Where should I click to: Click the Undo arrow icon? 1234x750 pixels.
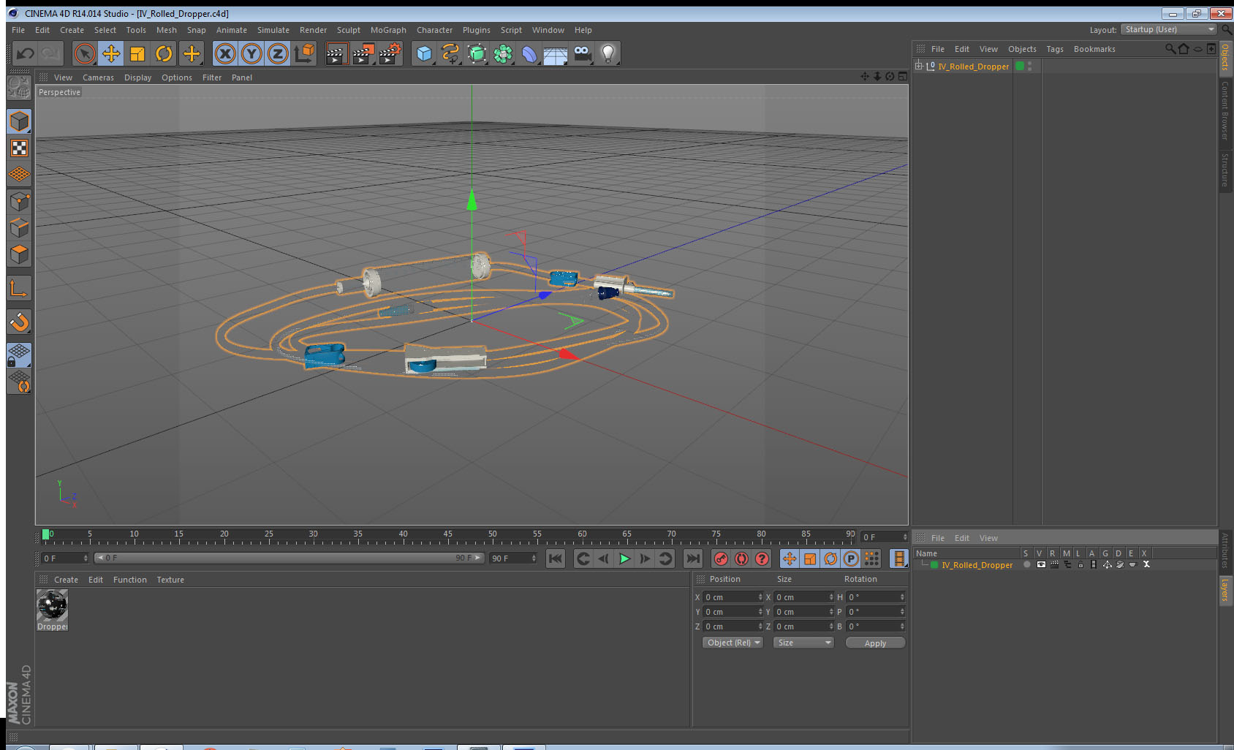25,53
